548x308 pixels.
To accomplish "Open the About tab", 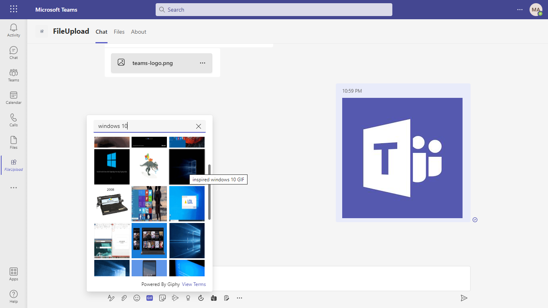I will [139, 32].
